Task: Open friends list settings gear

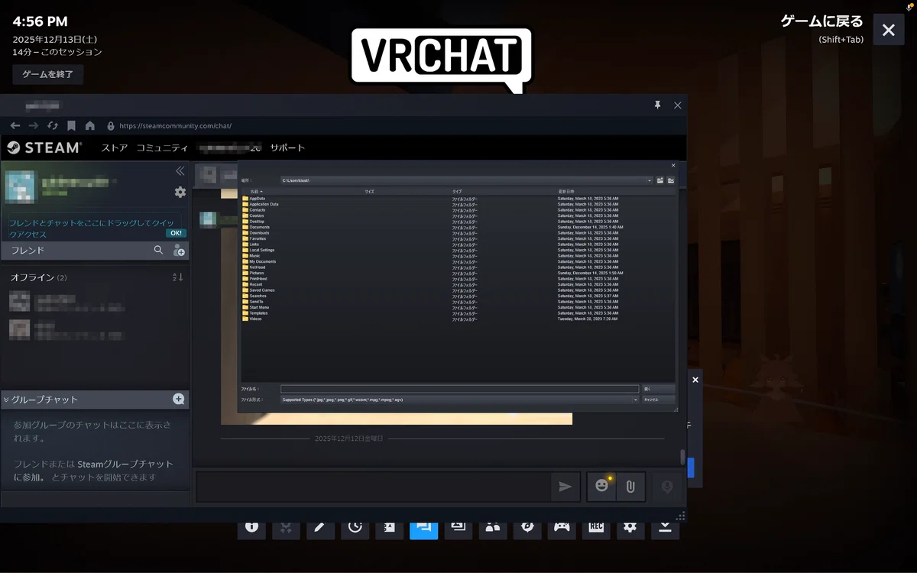Action: coord(180,192)
